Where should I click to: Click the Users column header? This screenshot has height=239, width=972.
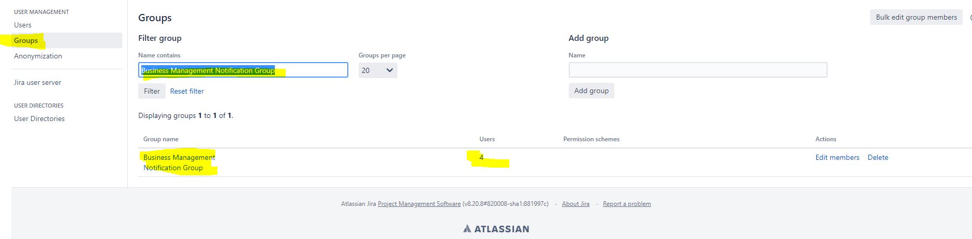click(x=487, y=139)
